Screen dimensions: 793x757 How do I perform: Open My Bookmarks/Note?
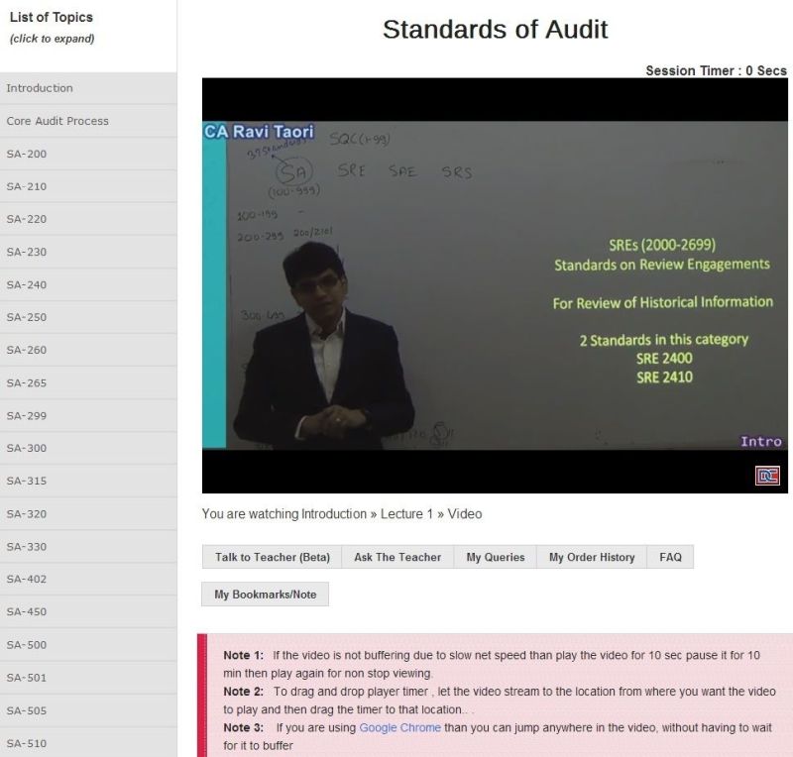click(265, 595)
